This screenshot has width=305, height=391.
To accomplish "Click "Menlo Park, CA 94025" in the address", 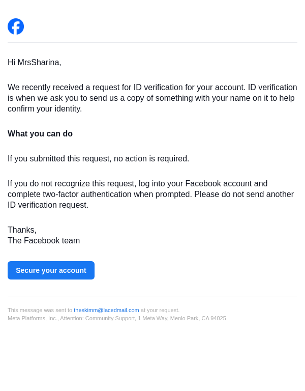I will 198,318.
